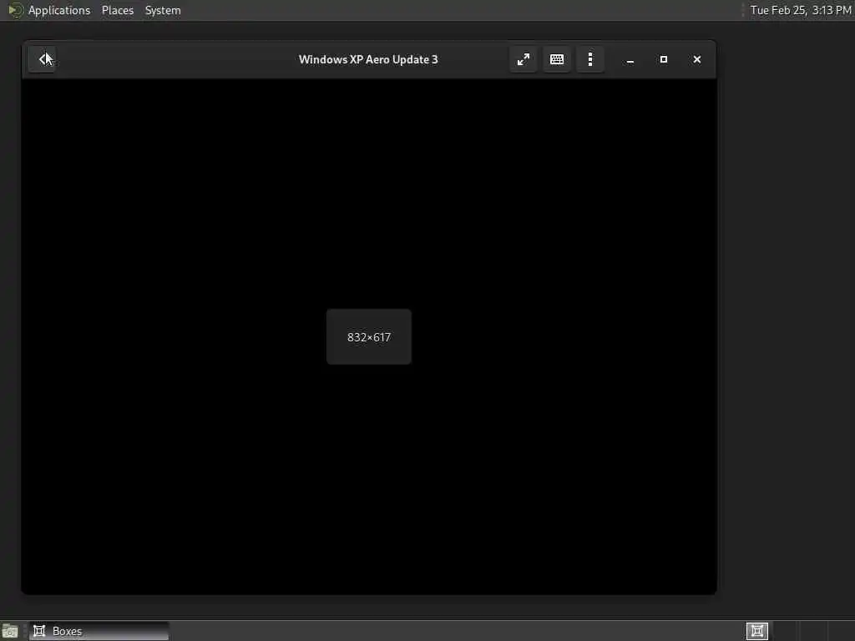
Task: Open the System menu
Action: 163,10
